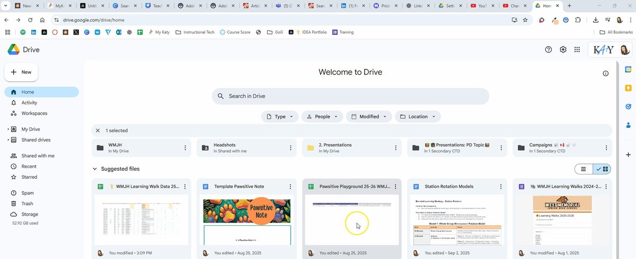This screenshot has width=636, height=259.
Task: Open Google Calendar in side panel
Action: [x=628, y=69]
